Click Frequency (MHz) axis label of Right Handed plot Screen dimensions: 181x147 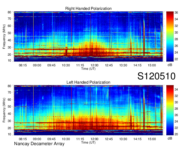point(4,36)
